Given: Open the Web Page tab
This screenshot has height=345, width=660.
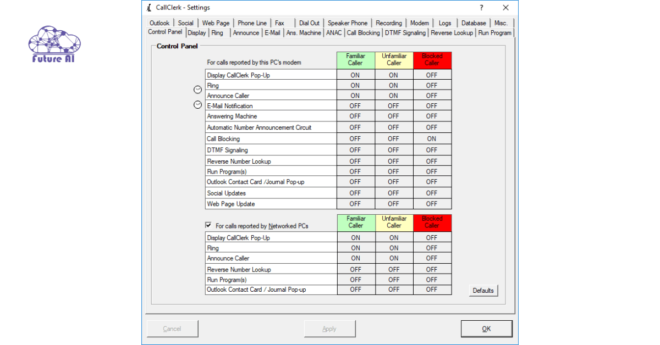Looking at the screenshot, I should 216,23.
